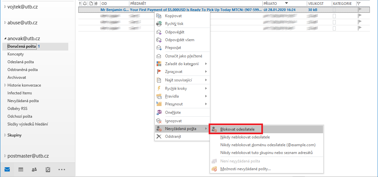The height and width of the screenshot is (177, 378).
Task: Switch to Calendar view icon
Action: pos(20,170)
